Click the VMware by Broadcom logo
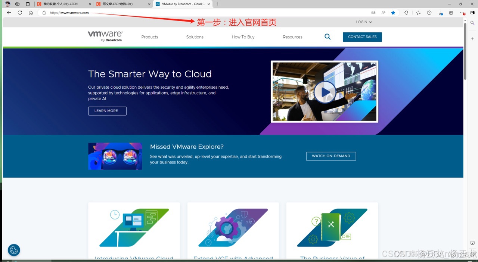The width and height of the screenshot is (478, 262). (105, 36)
